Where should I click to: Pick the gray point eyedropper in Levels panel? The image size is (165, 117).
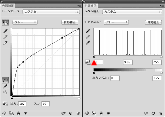[88, 37]
